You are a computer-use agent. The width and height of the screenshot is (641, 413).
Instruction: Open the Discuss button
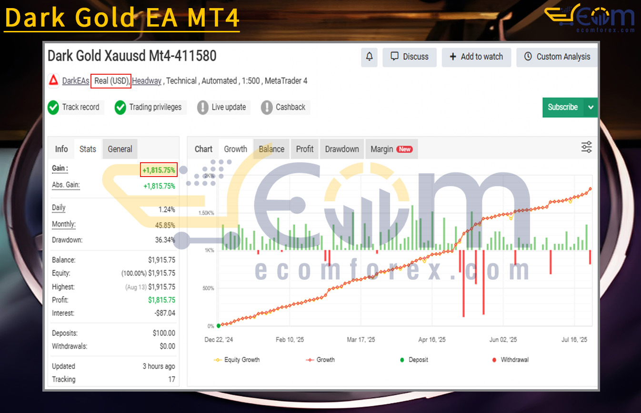pos(410,57)
